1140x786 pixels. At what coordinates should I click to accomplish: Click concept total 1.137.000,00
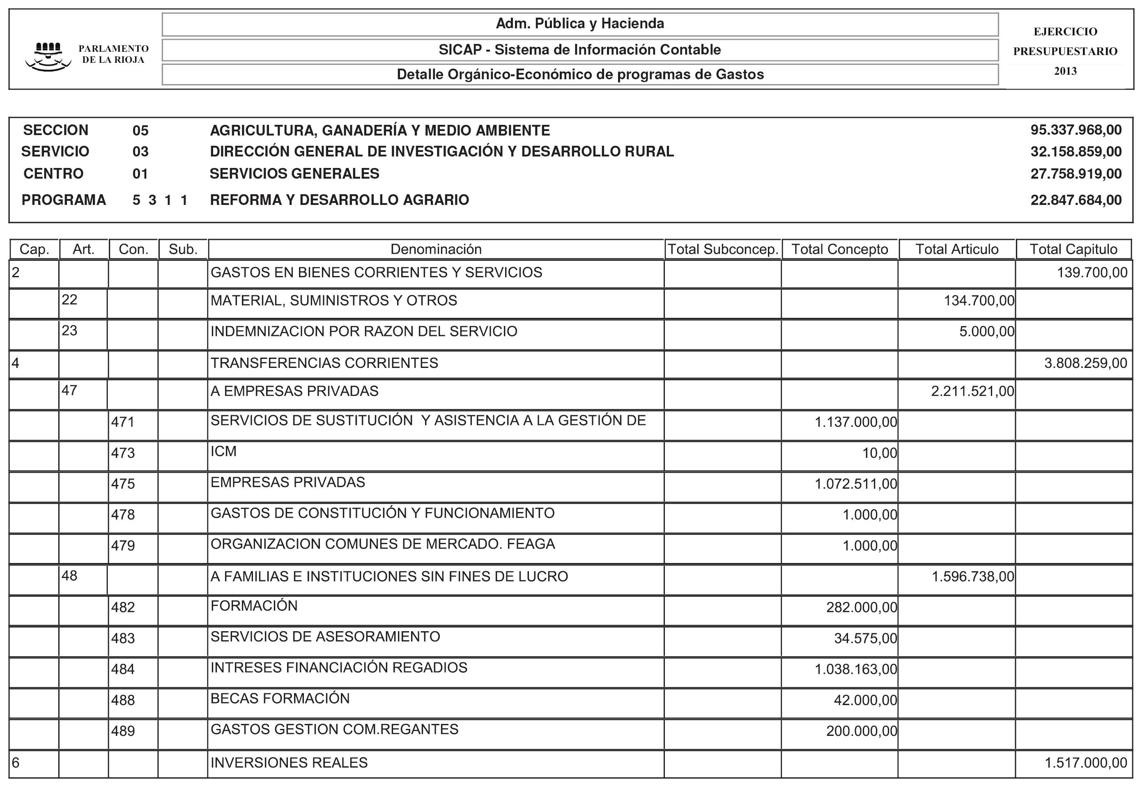click(856, 422)
